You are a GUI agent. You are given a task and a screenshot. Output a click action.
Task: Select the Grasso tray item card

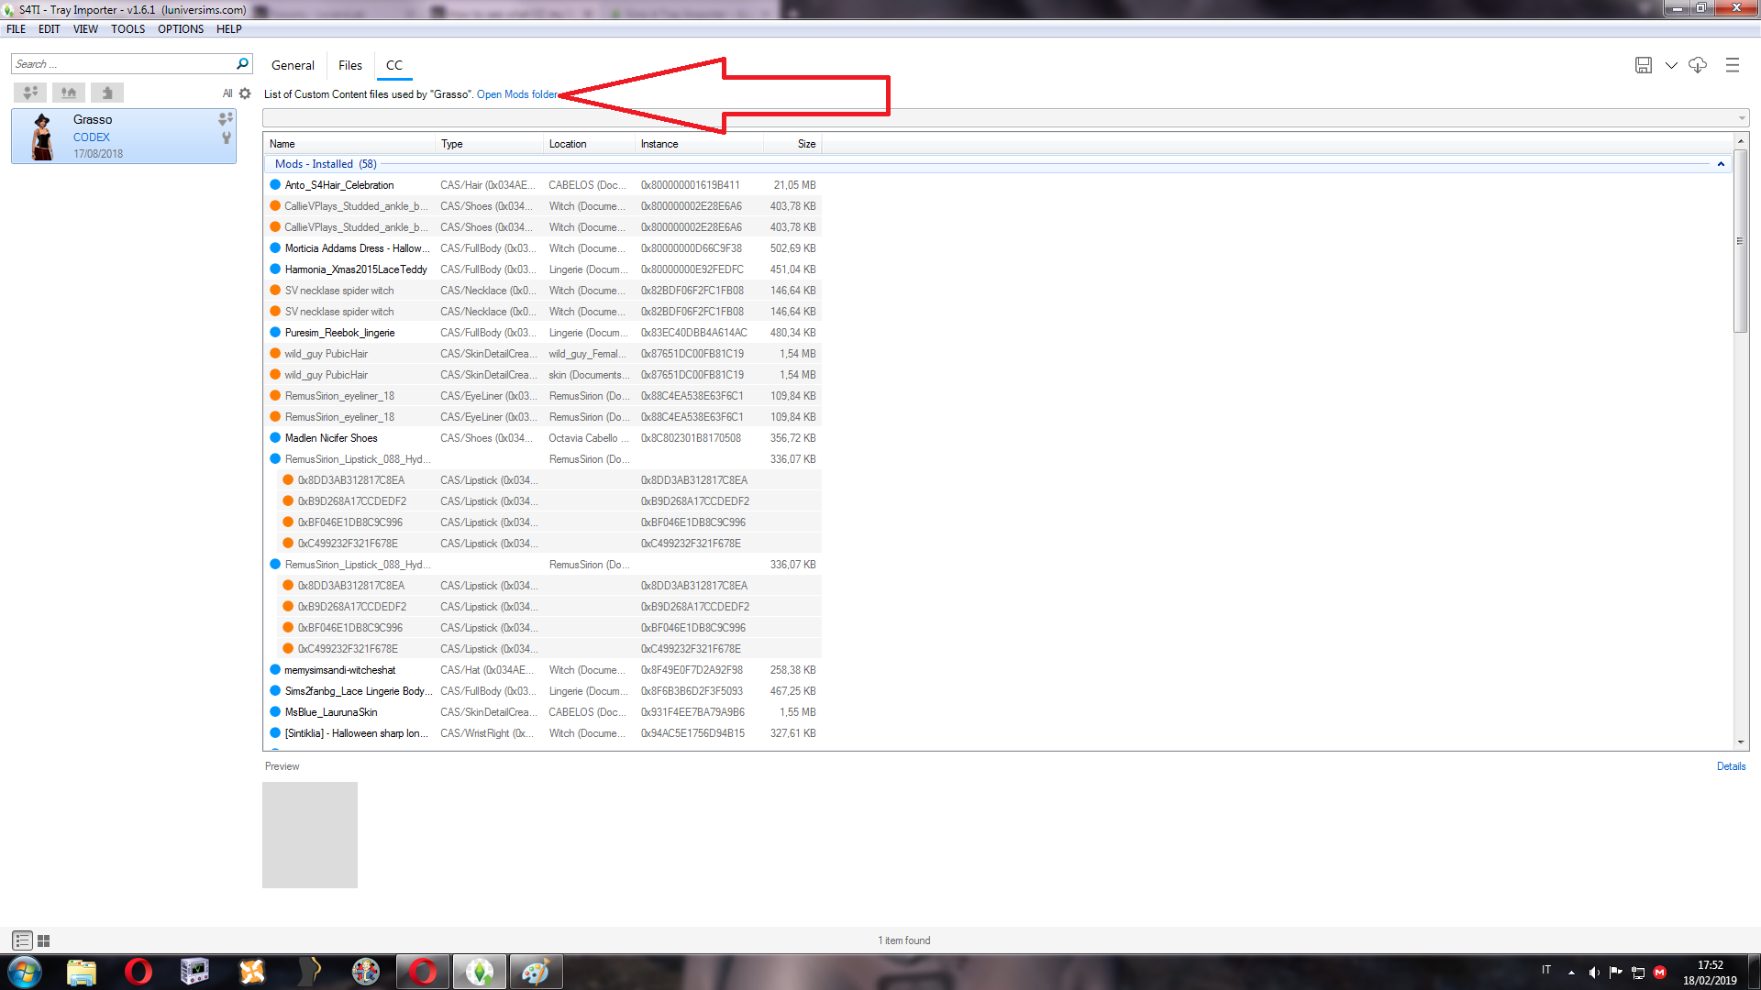[124, 136]
